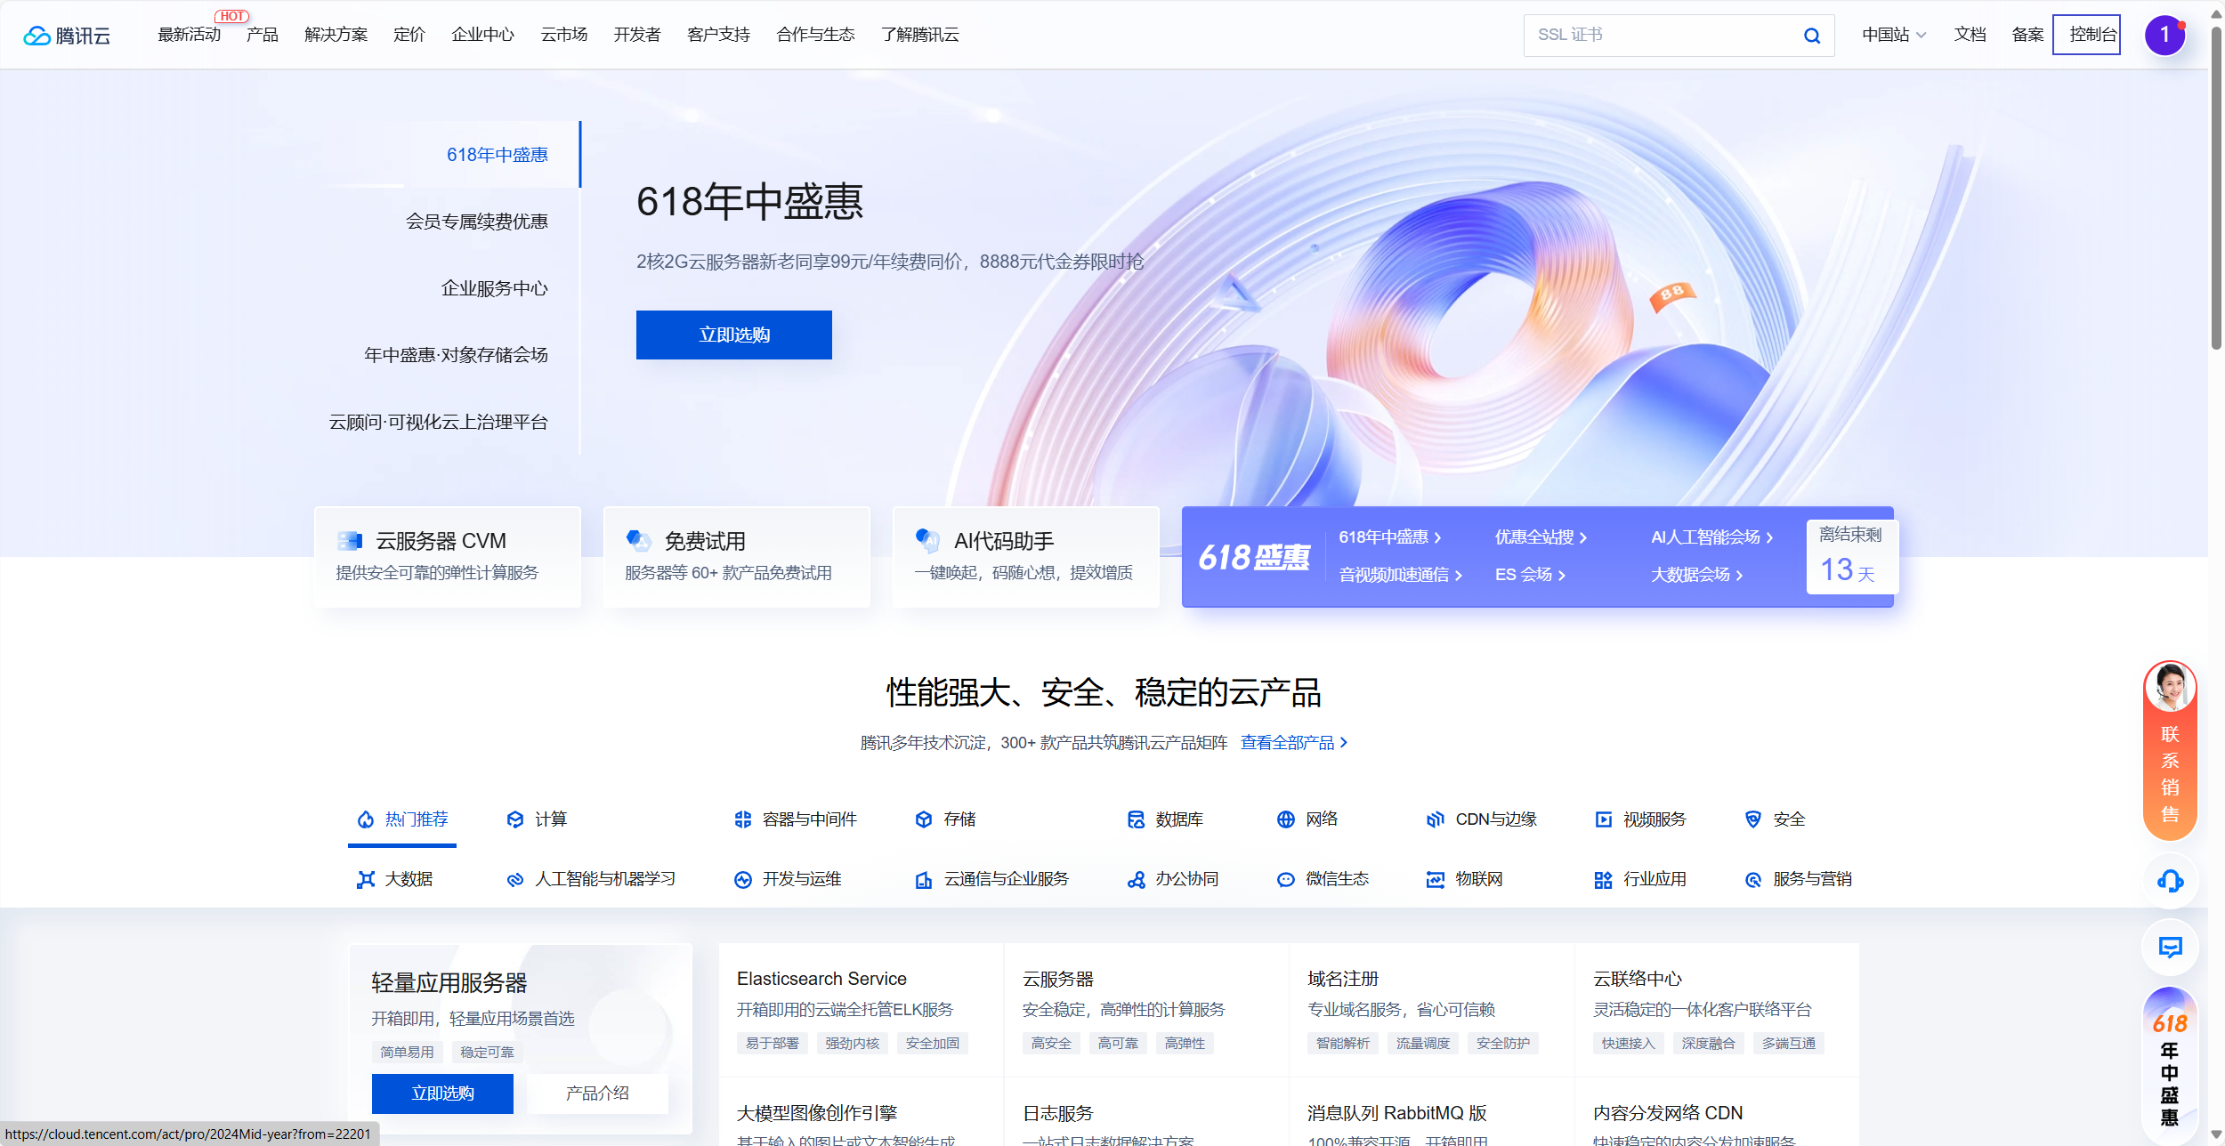Click the chat icon beside 微信生态
The image size is (2225, 1146).
(x=1286, y=880)
